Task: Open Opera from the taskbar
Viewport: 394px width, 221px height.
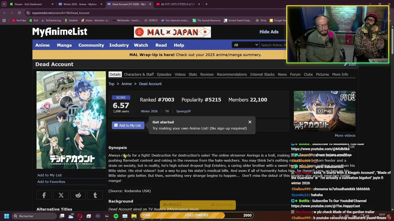Action: [x=80, y=216]
